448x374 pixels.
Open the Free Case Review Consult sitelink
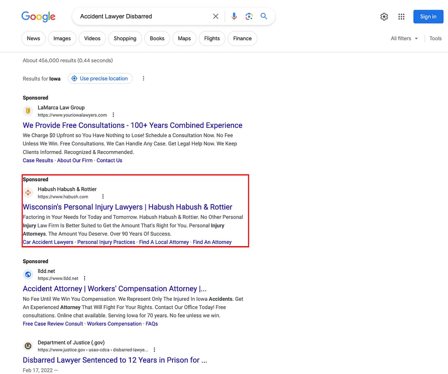[53, 324]
